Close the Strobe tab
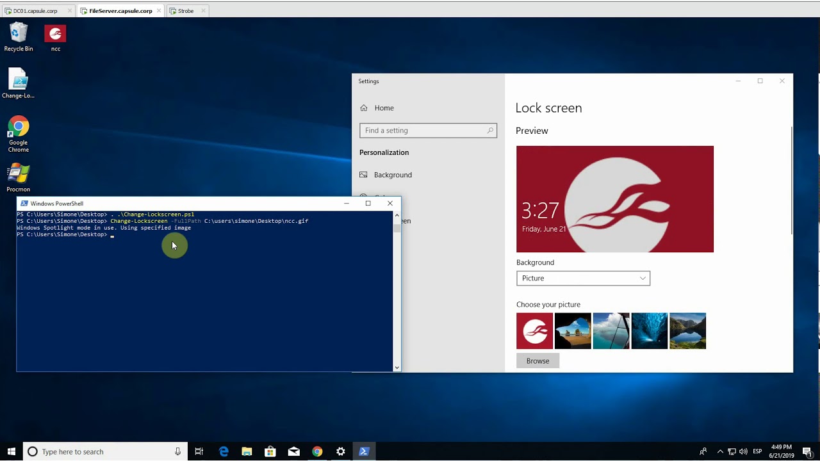 [203, 11]
